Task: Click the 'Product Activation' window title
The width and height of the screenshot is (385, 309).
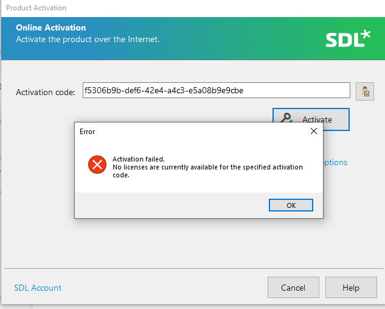Action: tap(36, 8)
